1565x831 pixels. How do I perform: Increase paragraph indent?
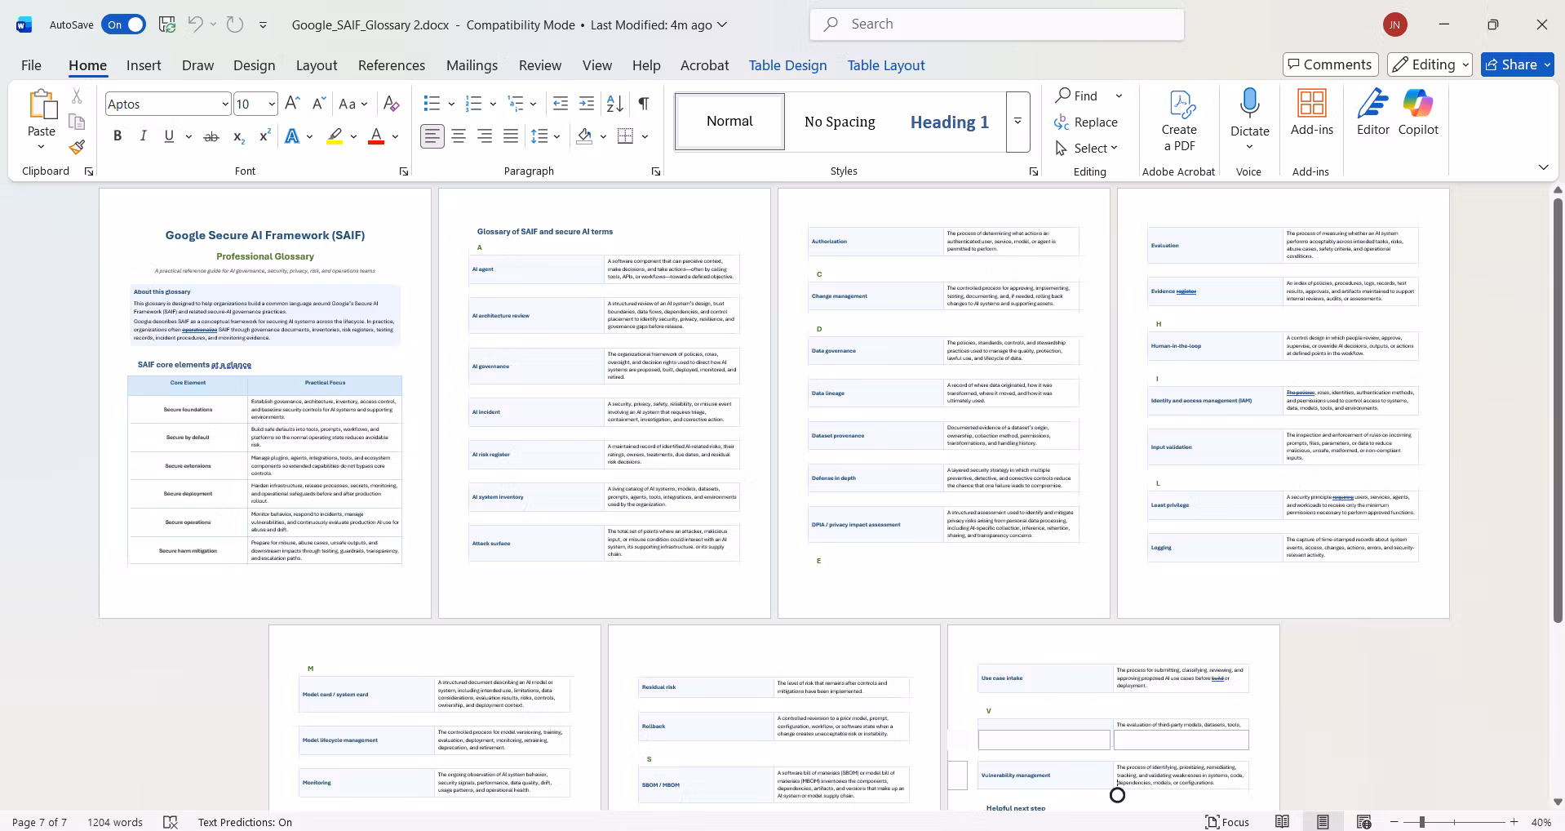point(587,104)
